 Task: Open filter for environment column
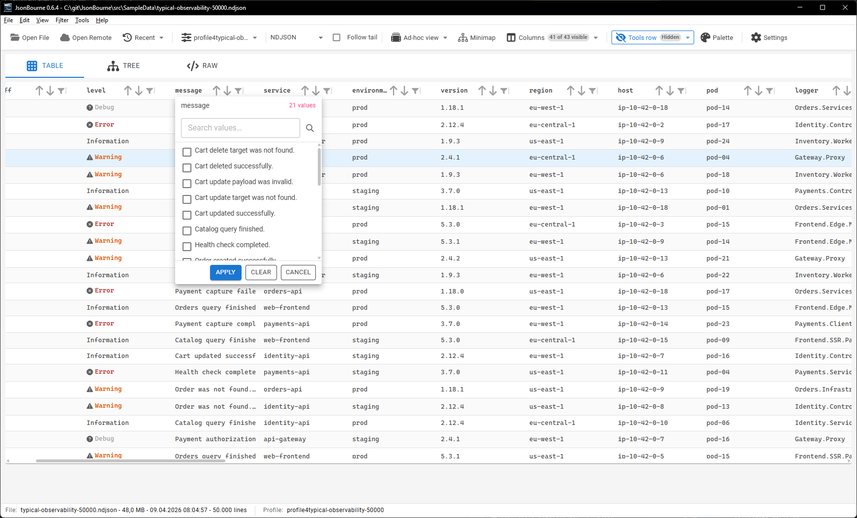tap(415, 91)
